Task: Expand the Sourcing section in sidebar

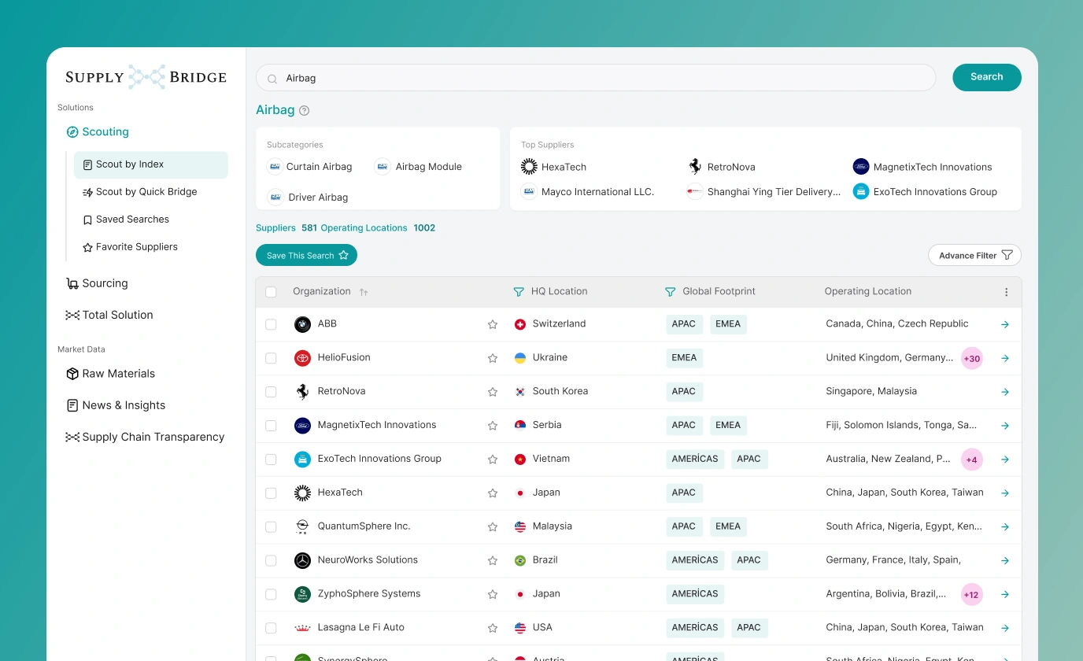Action: click(x=105, y=283)
